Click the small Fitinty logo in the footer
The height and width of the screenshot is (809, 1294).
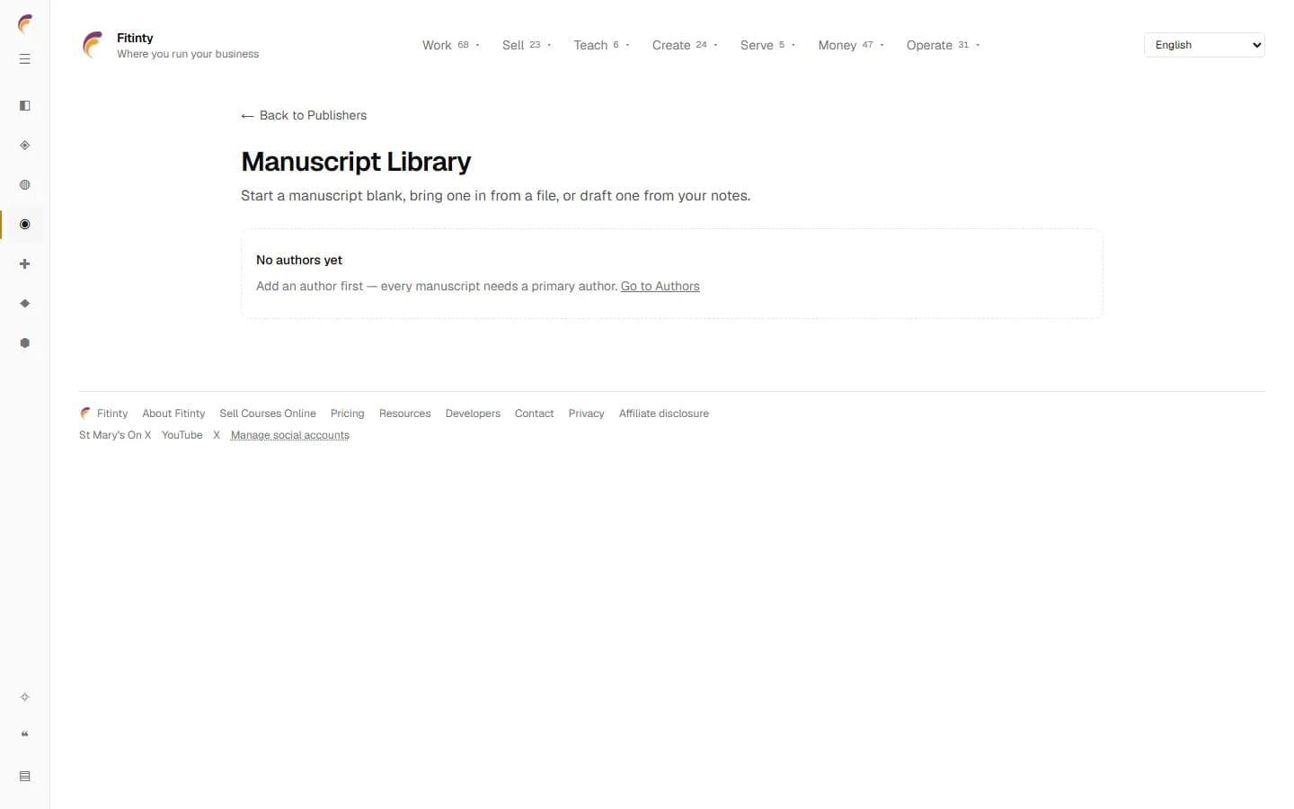(85, 413)
